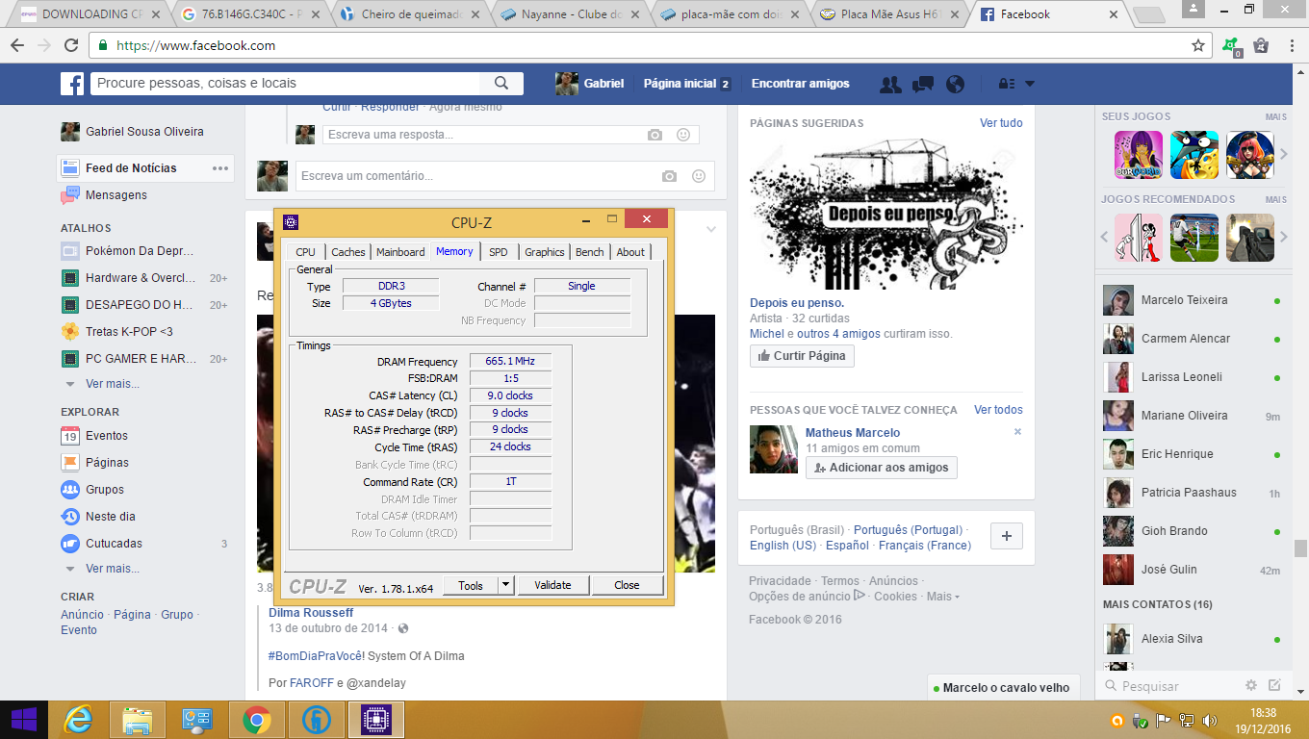Screen dimensions: 1309x739
Task: Expand Ver mais under Atalhos
Action: coord(113,384)
